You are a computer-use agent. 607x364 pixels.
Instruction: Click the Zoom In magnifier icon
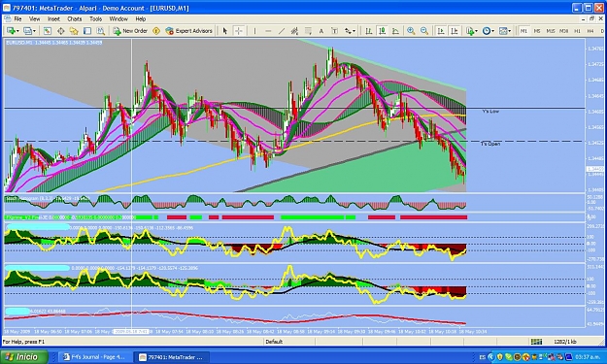(411, 31)
